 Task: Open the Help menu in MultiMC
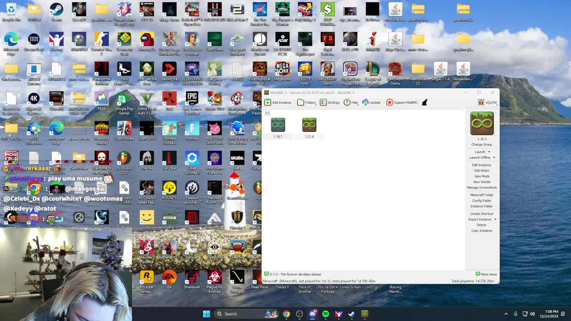tap(351, 103)
